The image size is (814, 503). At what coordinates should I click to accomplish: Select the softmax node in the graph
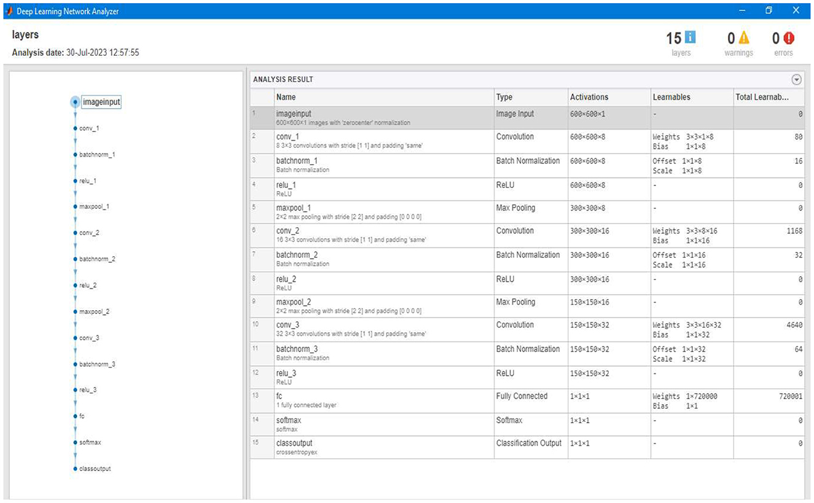(x=90, y=442)
